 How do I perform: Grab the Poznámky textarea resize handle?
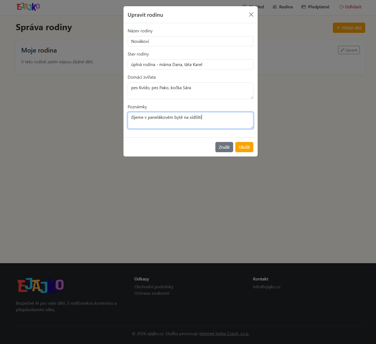point(252,127)
